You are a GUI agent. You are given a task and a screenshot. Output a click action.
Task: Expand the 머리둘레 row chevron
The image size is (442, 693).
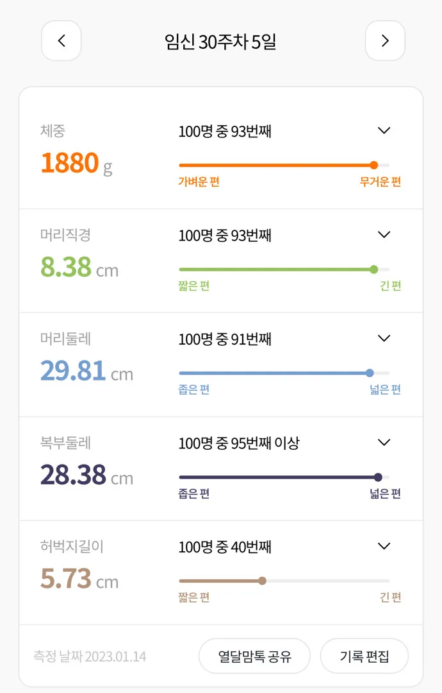coord(384,338)
